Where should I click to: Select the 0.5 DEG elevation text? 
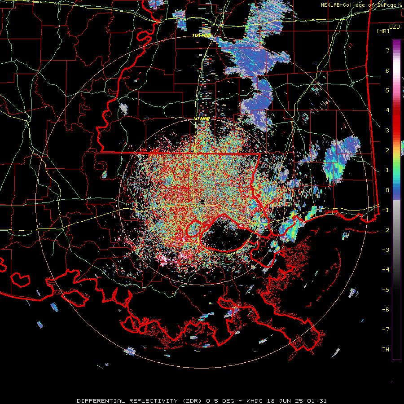pos(220,401)
